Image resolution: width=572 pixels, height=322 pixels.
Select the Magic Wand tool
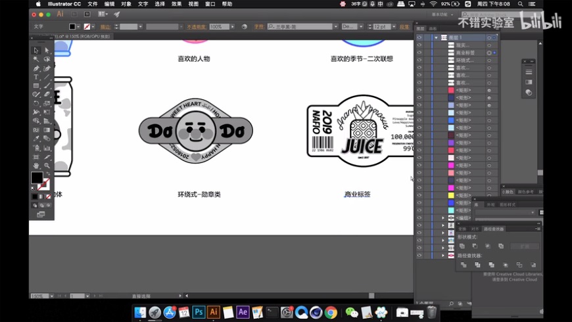tap(36, 59)
